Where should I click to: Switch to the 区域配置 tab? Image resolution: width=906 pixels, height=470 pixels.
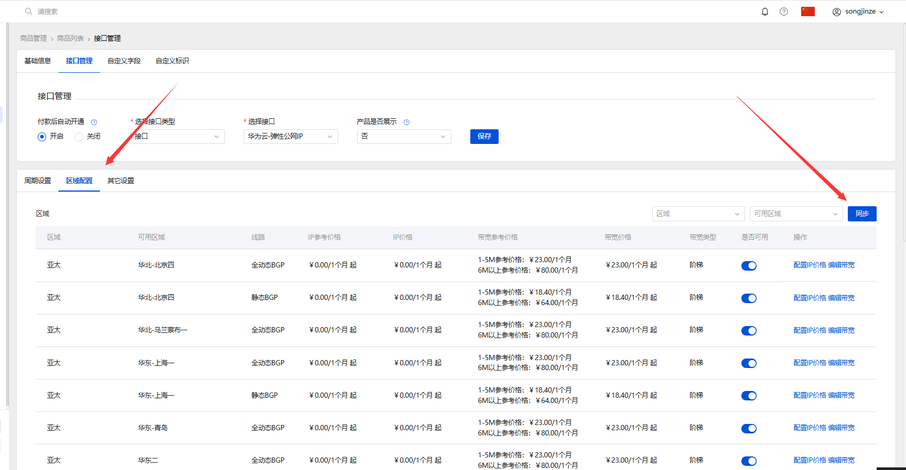(x=79, y=181)
